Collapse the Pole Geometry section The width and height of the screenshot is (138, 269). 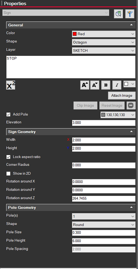[x=132, y=207]
